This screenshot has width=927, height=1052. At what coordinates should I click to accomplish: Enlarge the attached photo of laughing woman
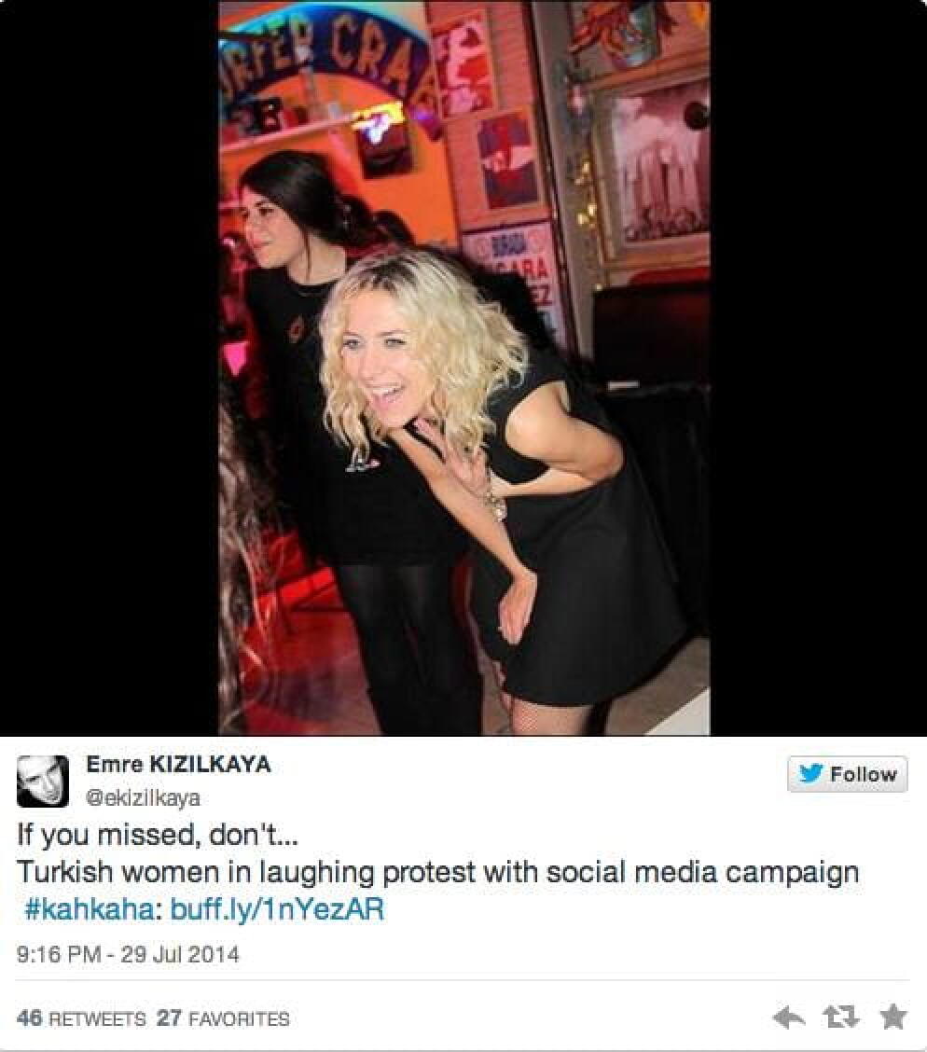pos(464,367)
